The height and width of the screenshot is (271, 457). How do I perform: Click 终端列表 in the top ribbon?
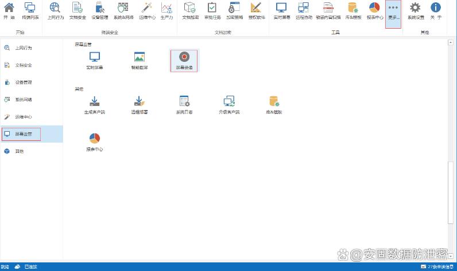30,11
